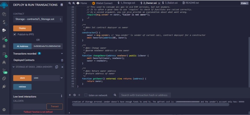Click the editor vertical scrollbar
Viewport: 250px width, 115px height.
[x=249, y=62]
